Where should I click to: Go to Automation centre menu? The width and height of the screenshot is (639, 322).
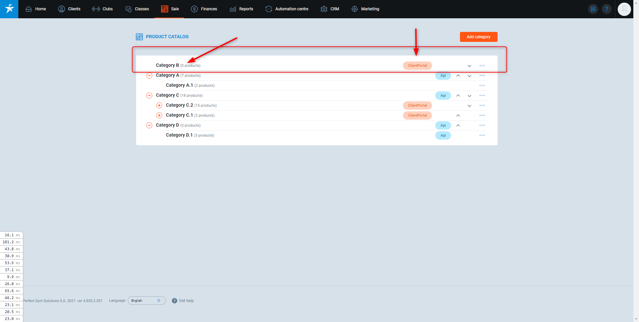click(x=287, y=9)
